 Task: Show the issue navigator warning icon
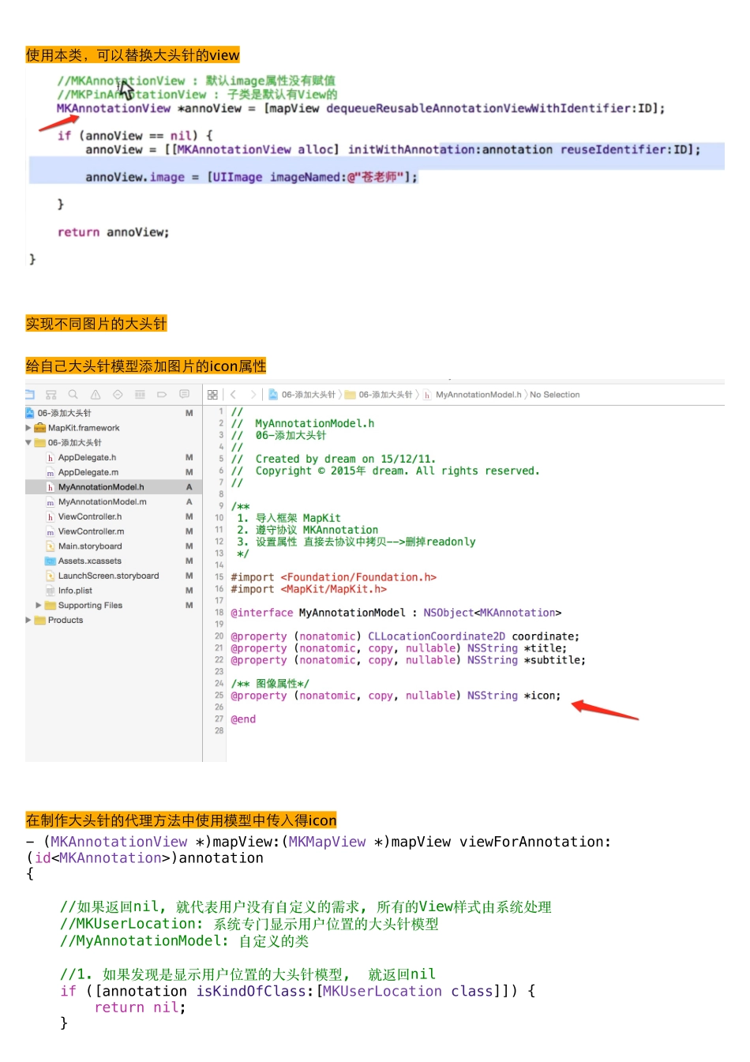96,394
